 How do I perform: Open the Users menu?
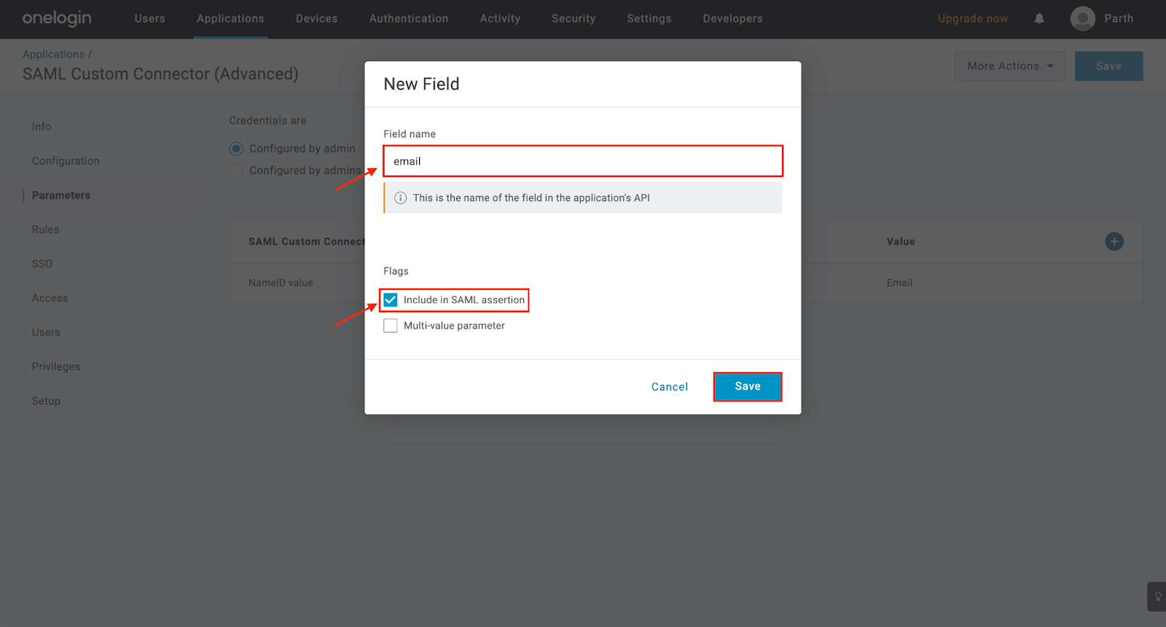pyautogui.click(x=150, y=19)
